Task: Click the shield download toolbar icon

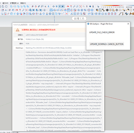Action: (x=110, y=10)
